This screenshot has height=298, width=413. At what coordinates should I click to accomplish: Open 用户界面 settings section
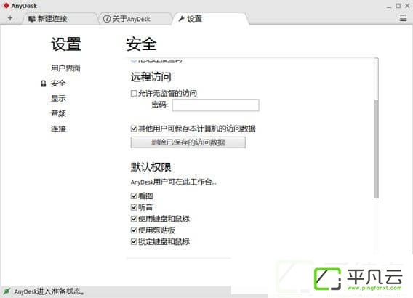coord(65,68)
